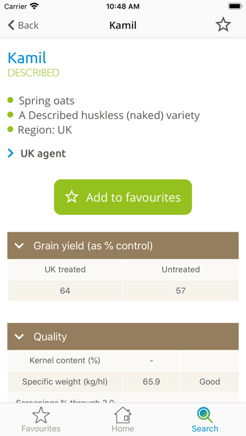This screenshot has width=246, height=436.
Task: Open the Favourites tab star icon
Action: point(41,415)
